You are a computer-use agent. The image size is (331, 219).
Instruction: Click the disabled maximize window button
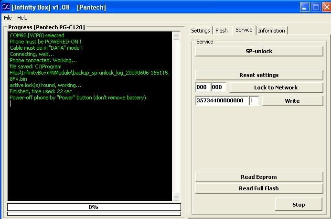pyautogui.click(x=316, y=7)
